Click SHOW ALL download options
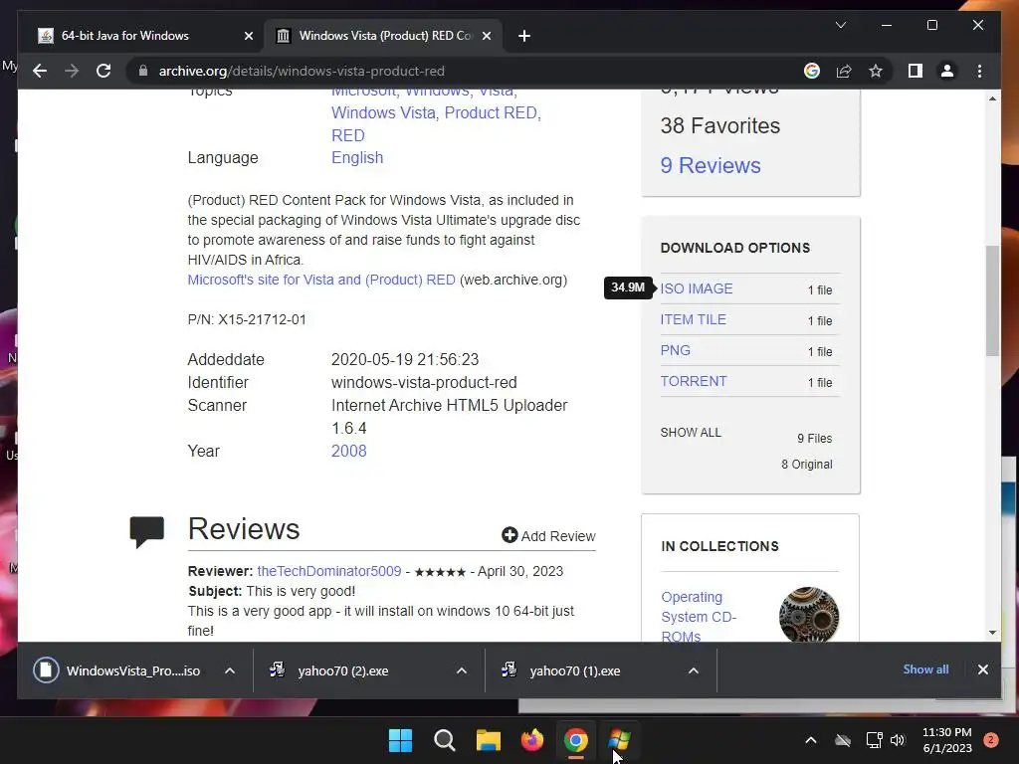The width and height of the screenshot is (1019, 764). [x=691, y=432]
